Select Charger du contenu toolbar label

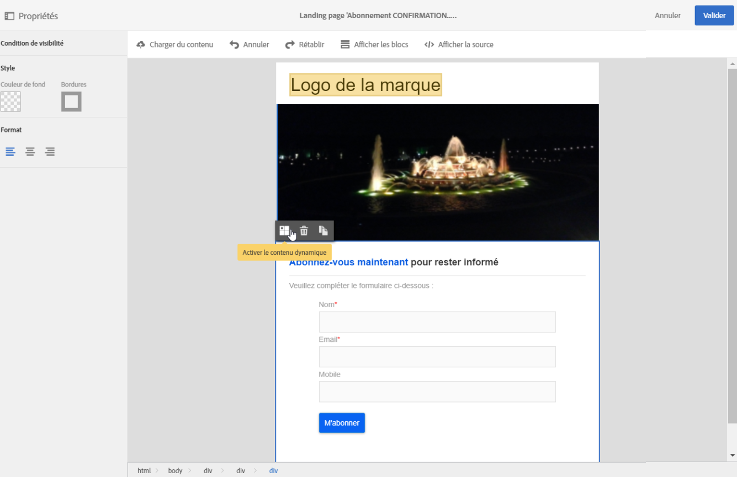(x=181, y=45)
